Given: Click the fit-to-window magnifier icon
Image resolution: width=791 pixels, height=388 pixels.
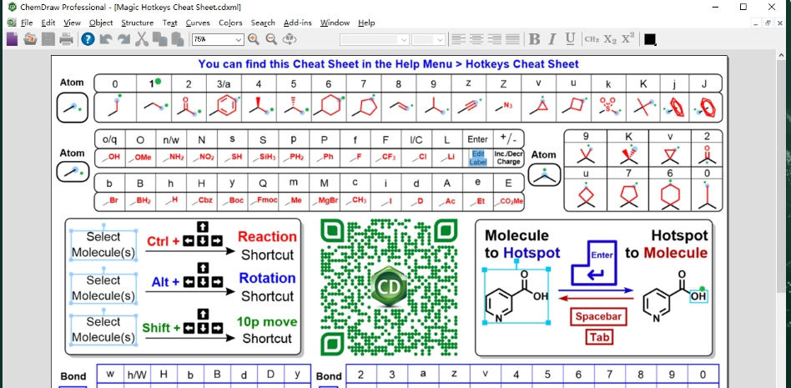Looking at the screenshot, I should pos(289,39).
